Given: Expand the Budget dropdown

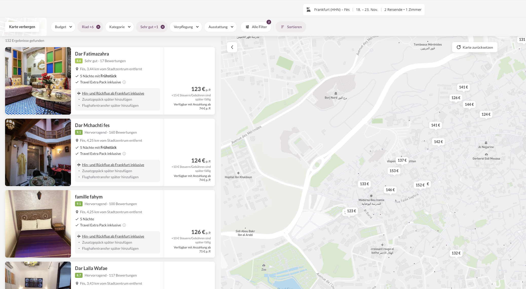Looking at the screenshot, I should (x=63, y=27).
